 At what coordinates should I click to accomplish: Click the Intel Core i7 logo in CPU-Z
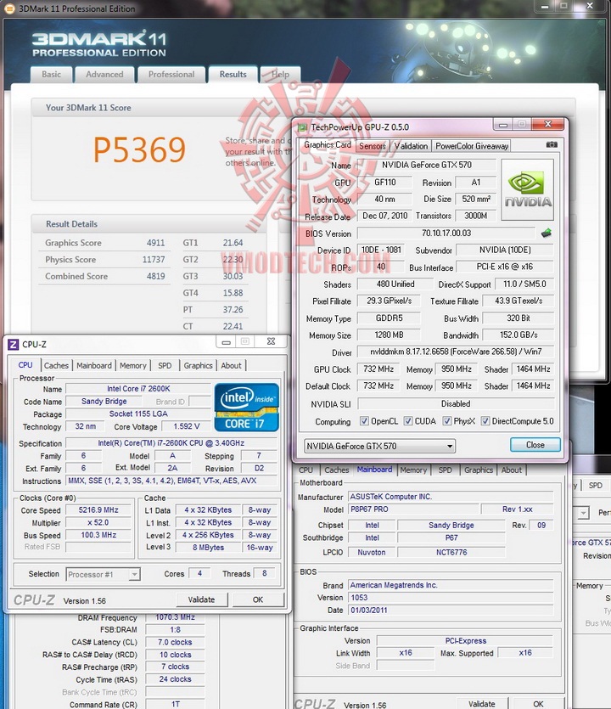click(x=246, y=407)
